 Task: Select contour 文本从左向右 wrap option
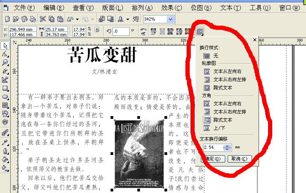(223, 71)
